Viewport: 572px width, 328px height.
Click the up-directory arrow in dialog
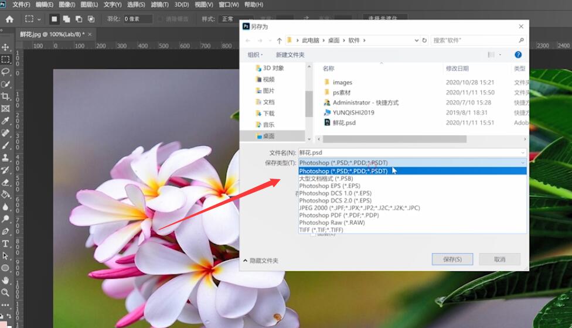coord(280,40)
